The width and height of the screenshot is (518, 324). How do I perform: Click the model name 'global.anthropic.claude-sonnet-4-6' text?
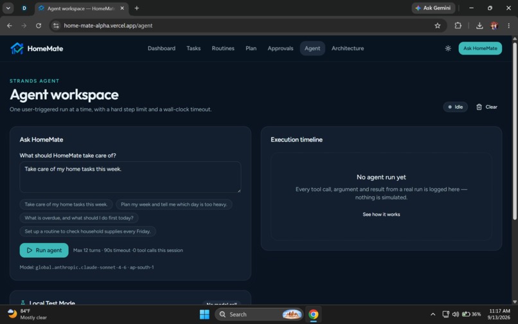[81, 267]
